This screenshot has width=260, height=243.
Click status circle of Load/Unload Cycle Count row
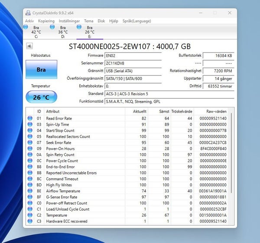pyautogui.click(x=30, y=209)
